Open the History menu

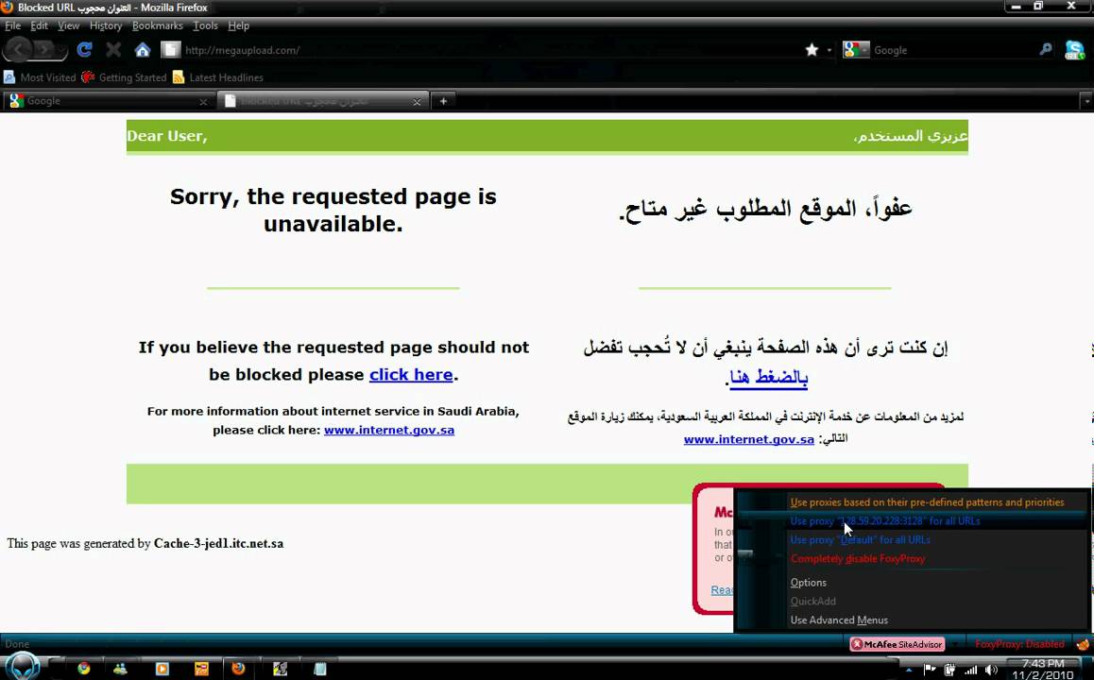point(106,25)
